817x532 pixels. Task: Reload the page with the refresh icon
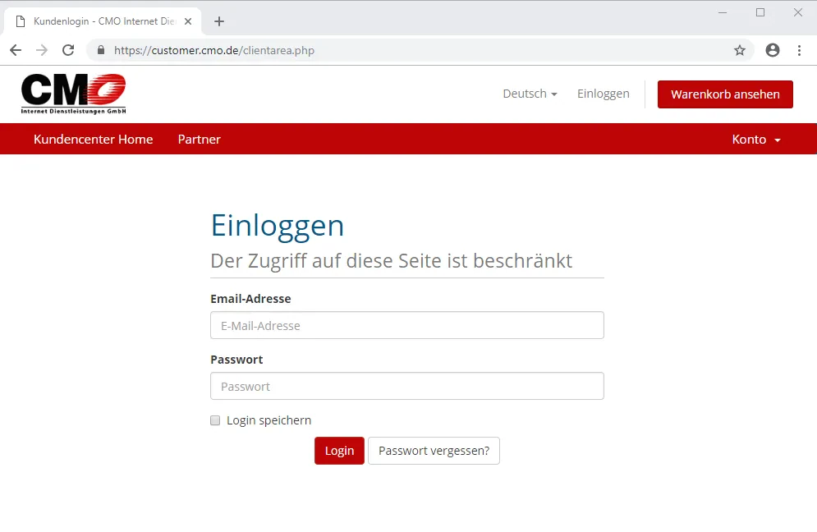(68, 51)
